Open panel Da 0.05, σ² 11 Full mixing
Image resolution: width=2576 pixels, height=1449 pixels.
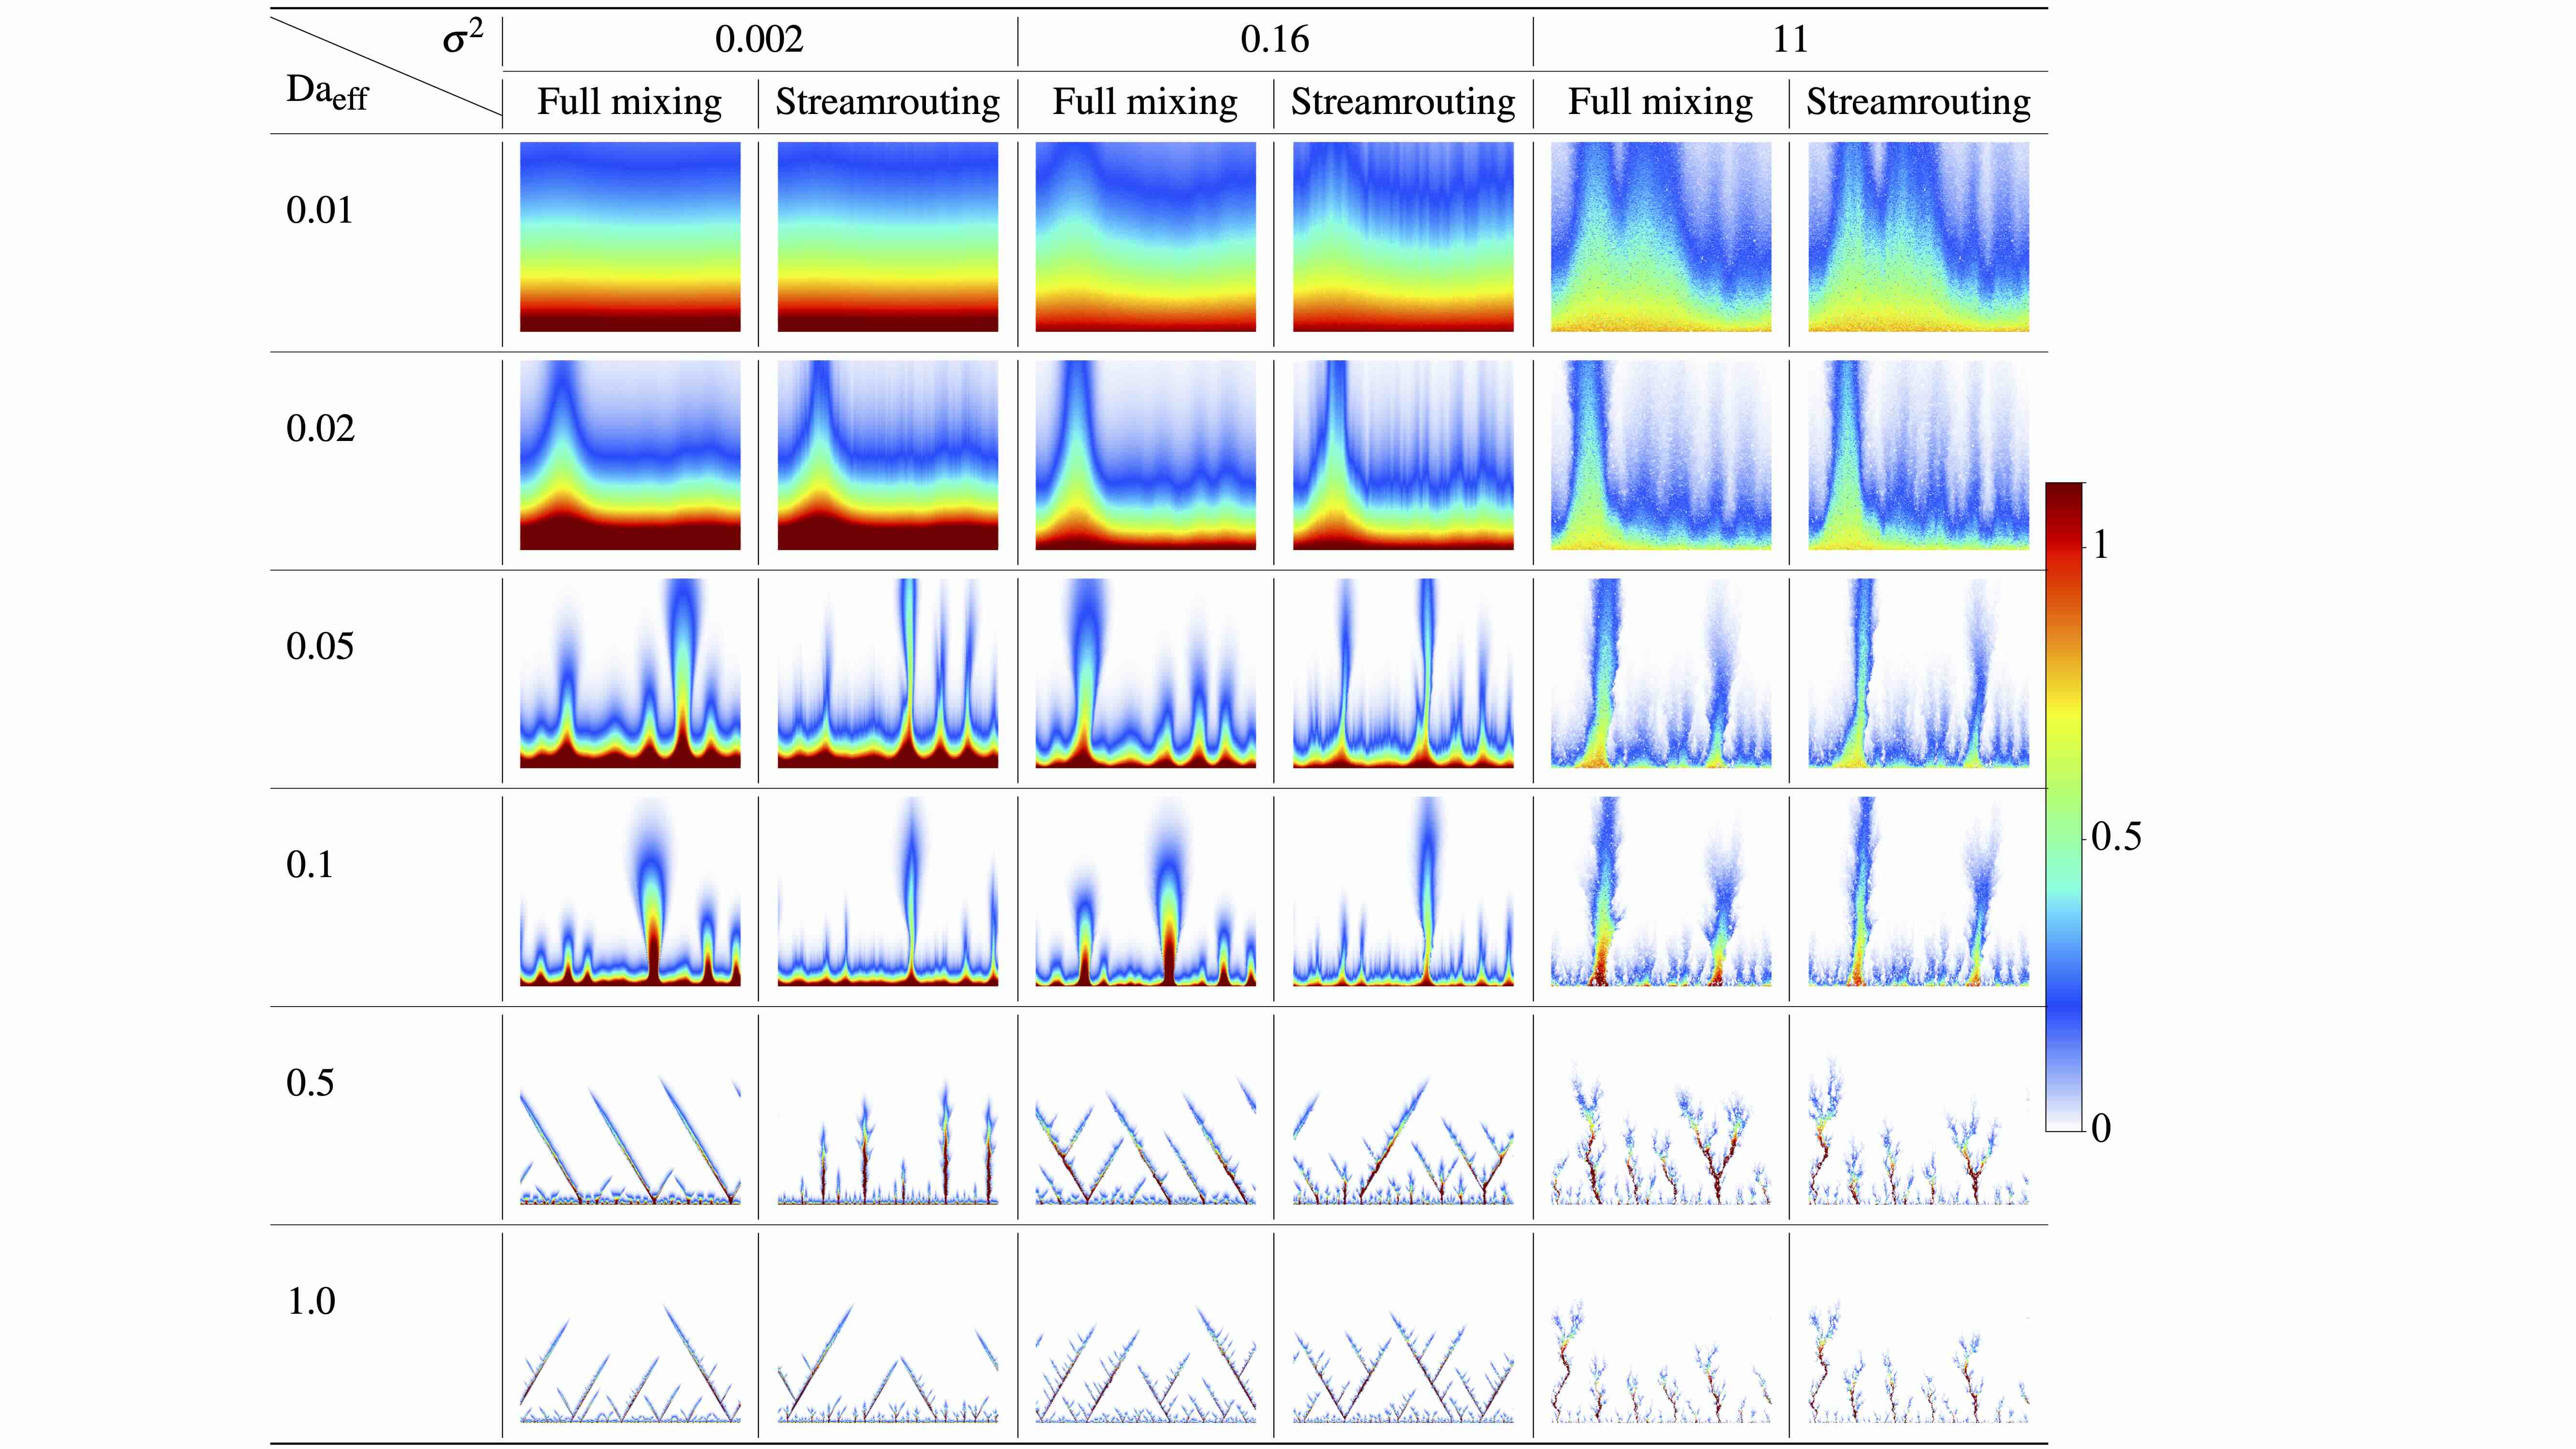[1661, 673]
